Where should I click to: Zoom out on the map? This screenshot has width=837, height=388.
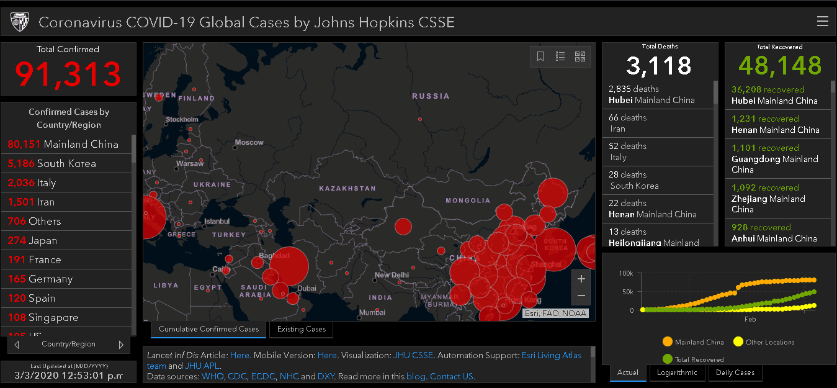(581, 296)
